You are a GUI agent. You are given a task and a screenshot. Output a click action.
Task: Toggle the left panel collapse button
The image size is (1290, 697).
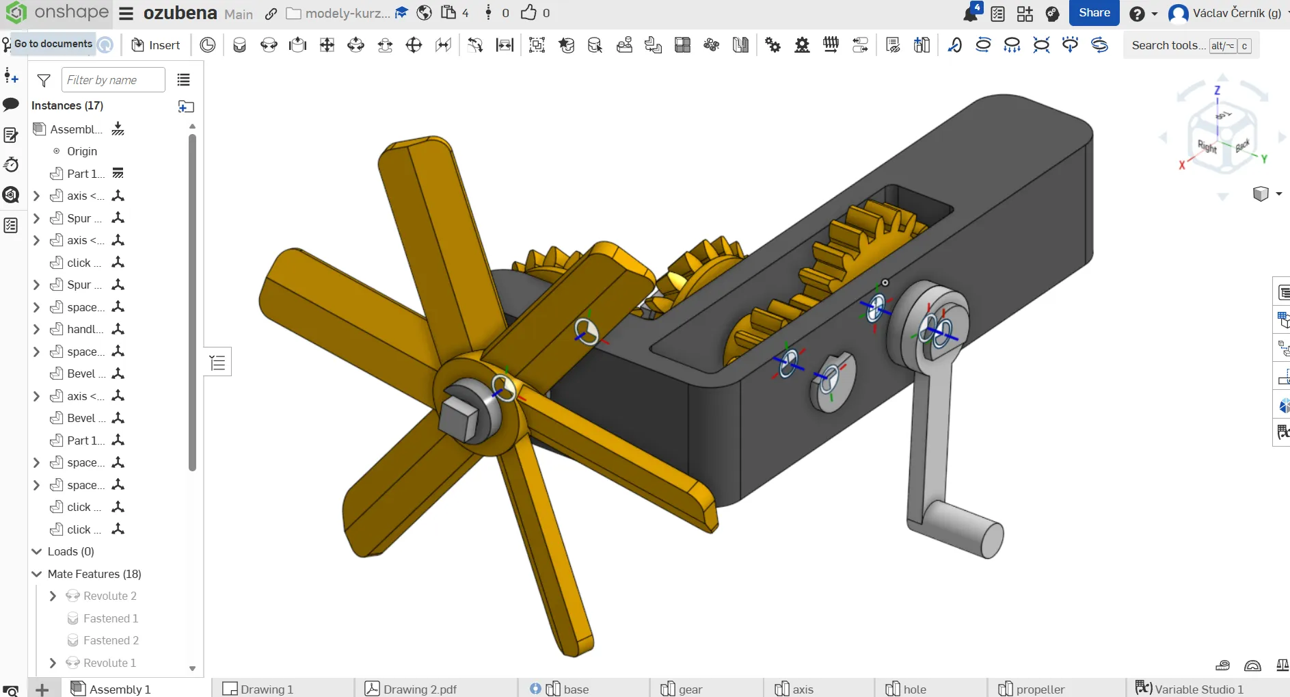click(217, 363)
